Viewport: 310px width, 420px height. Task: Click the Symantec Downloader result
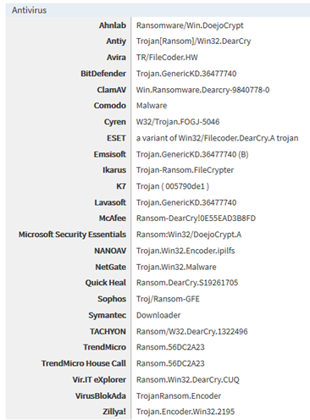158,315
